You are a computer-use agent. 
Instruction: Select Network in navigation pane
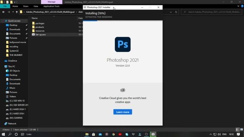tap(12, 124)
